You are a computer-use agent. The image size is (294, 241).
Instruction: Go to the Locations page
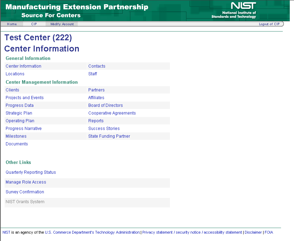[15, 74]
